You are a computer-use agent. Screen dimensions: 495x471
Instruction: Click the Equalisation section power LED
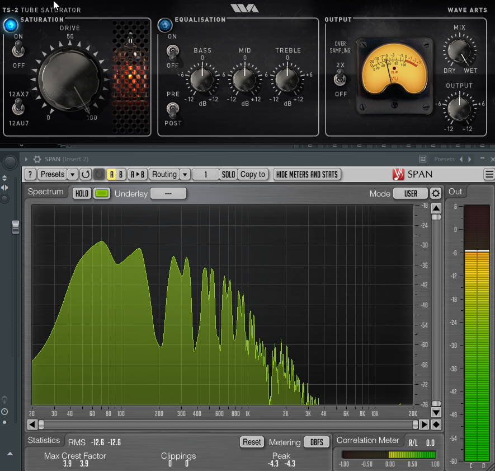164,25
